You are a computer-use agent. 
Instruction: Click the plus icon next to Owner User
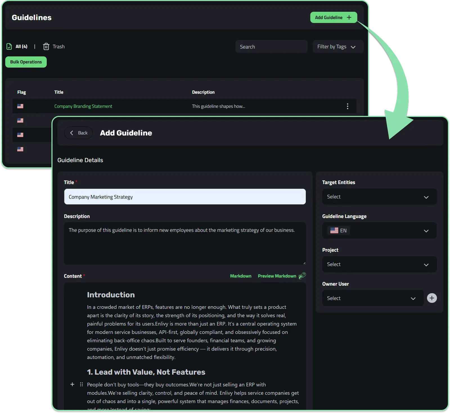pos(432,298)
